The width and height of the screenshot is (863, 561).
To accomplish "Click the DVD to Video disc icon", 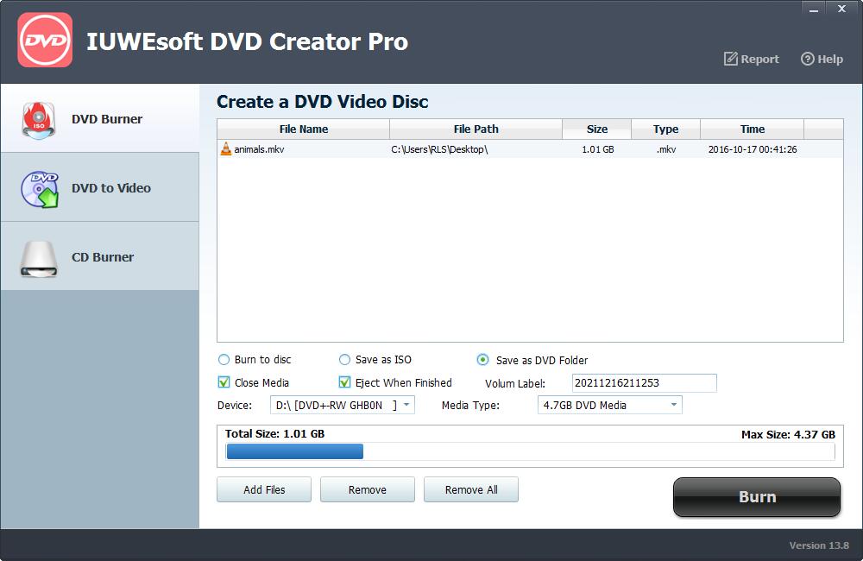I will point(40,189).
